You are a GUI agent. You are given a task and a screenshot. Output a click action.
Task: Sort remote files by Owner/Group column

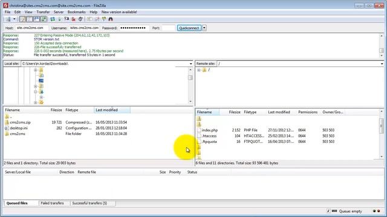[x=333, y=112]
